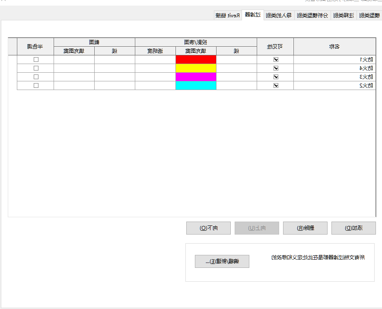
Task: Open the cyan fill pattern swatch of 防火2
Action: coord(196,86)
